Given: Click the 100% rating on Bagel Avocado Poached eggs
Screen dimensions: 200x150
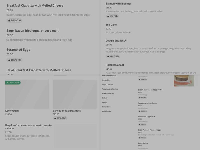Looking at the screenshot, I should click(x=142, y=138).
